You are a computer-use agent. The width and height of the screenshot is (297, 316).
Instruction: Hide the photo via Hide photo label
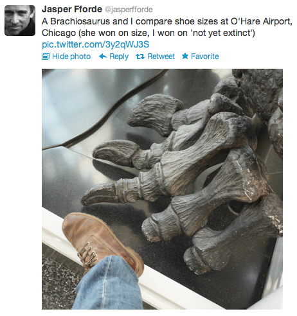click(x=71, y=57)
